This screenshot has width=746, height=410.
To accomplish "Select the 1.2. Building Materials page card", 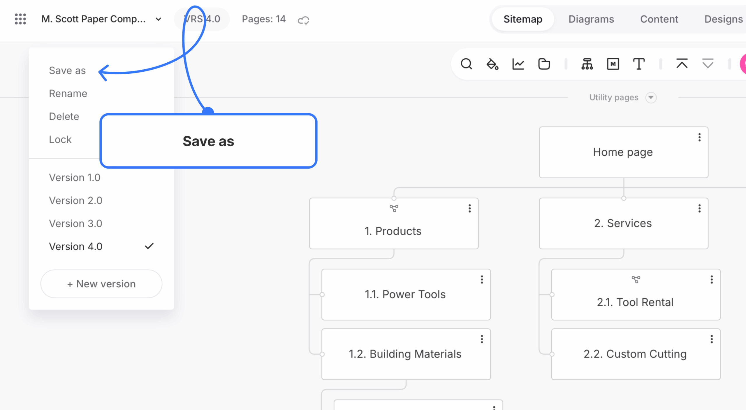I will [x=406, y=354].
